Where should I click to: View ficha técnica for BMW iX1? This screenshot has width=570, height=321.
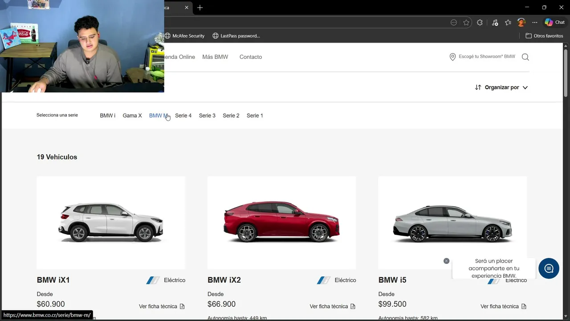158,306
